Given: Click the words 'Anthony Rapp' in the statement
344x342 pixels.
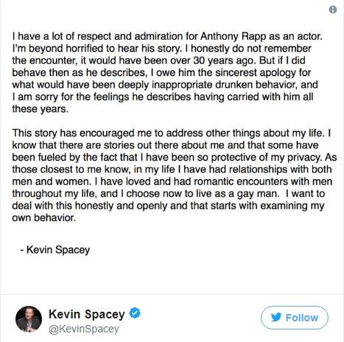Looking at the screenshot, I should [234, 36].
